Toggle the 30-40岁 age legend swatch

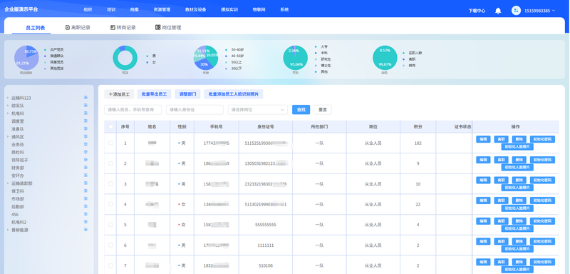click(226, 49)
